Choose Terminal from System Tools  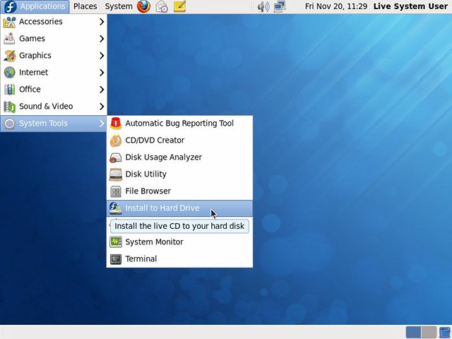[x=179, y=259]
